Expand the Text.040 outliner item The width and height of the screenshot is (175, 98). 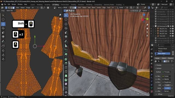click(156, 36)
